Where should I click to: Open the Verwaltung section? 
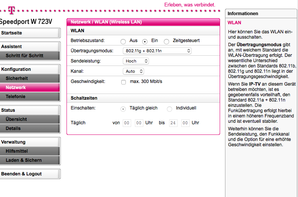30,142
